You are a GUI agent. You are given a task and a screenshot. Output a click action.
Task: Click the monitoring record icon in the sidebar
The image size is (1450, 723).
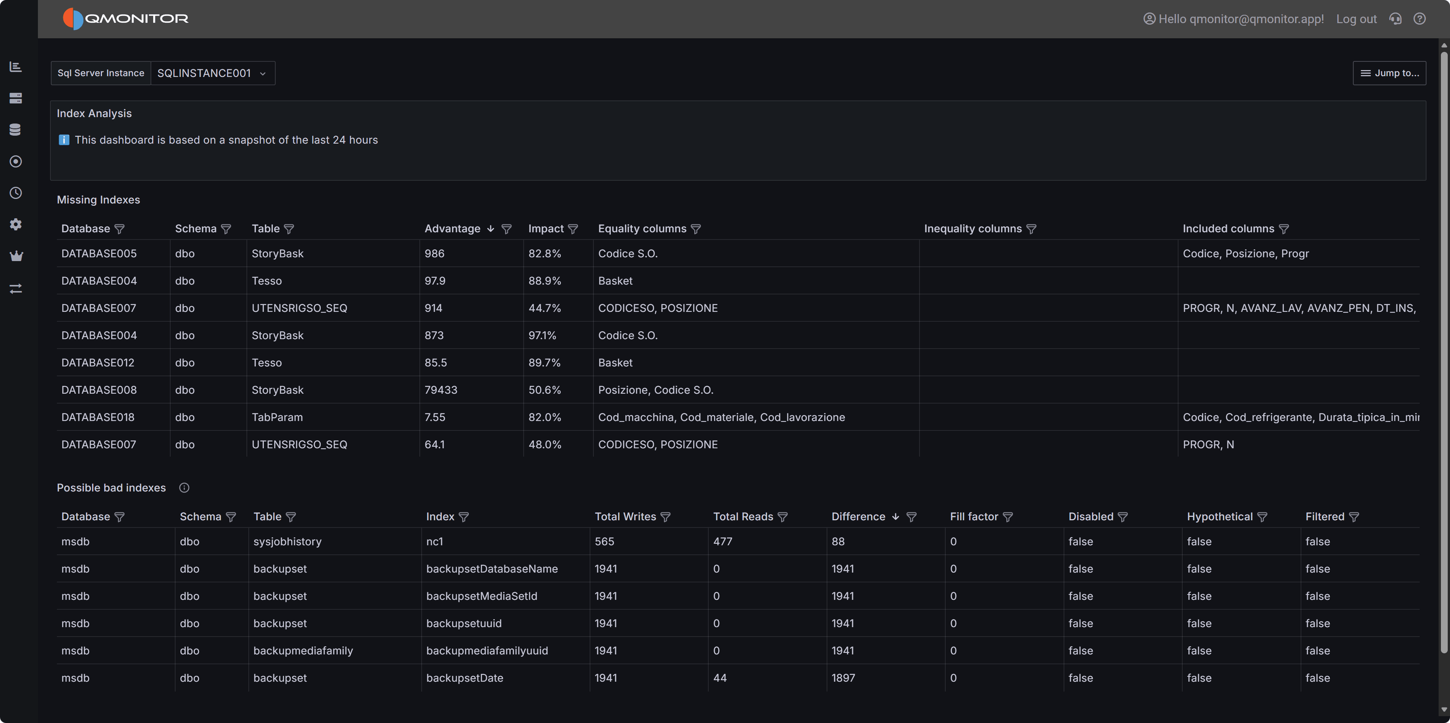pyautogui.click(x=16, y=161)
